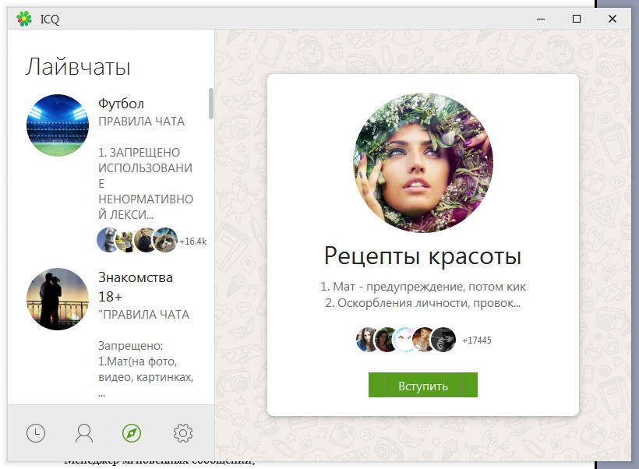Open the contacts person icon
Viewport: 639px width, 469px height.
pyautogui.click(x=84, y=433)
